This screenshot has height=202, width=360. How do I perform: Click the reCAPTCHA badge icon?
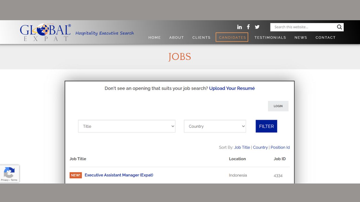click(9, 172)
